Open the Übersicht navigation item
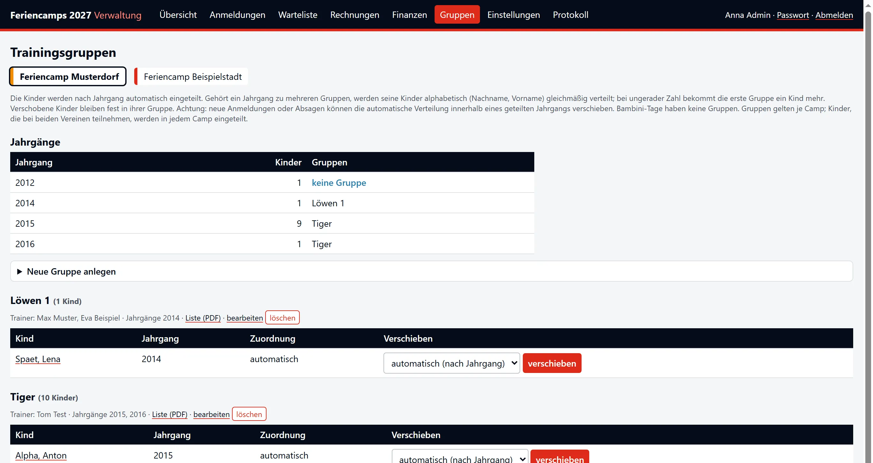Viewport: 873px width, 463px height. coord(178,15)
